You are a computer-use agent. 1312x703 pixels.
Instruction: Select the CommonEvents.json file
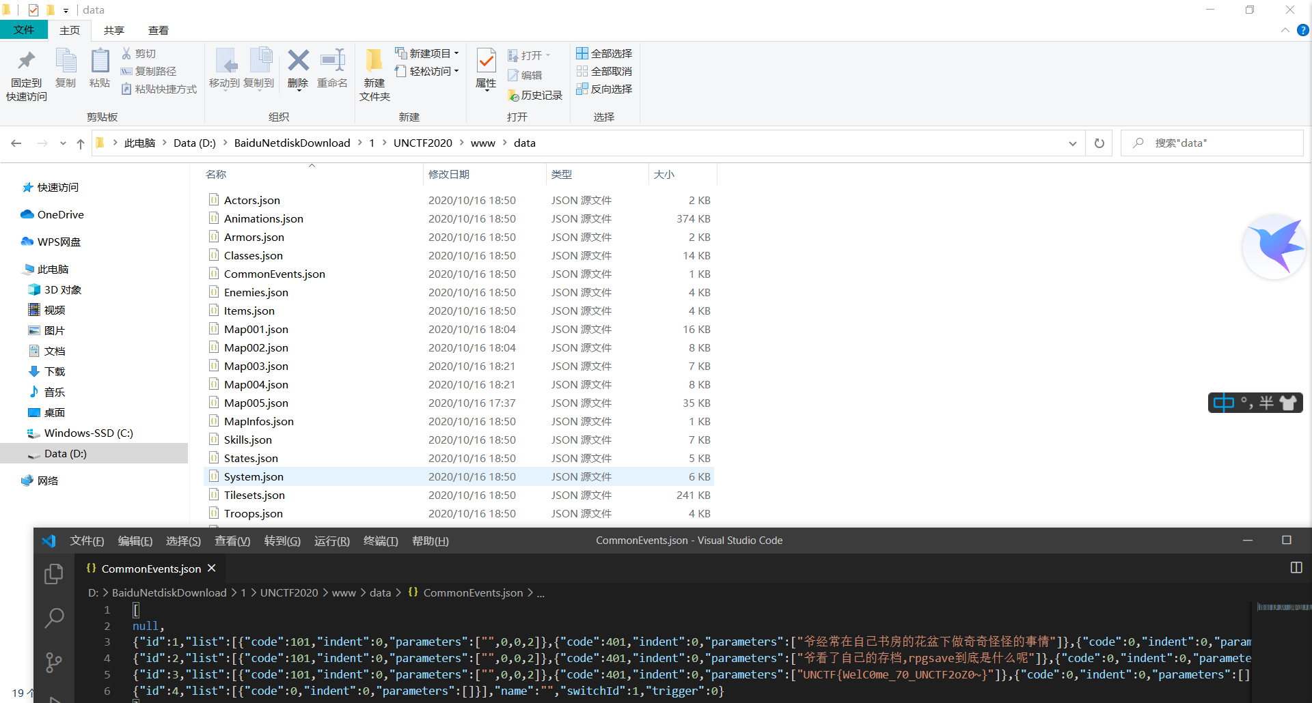(x=459, y=274)
